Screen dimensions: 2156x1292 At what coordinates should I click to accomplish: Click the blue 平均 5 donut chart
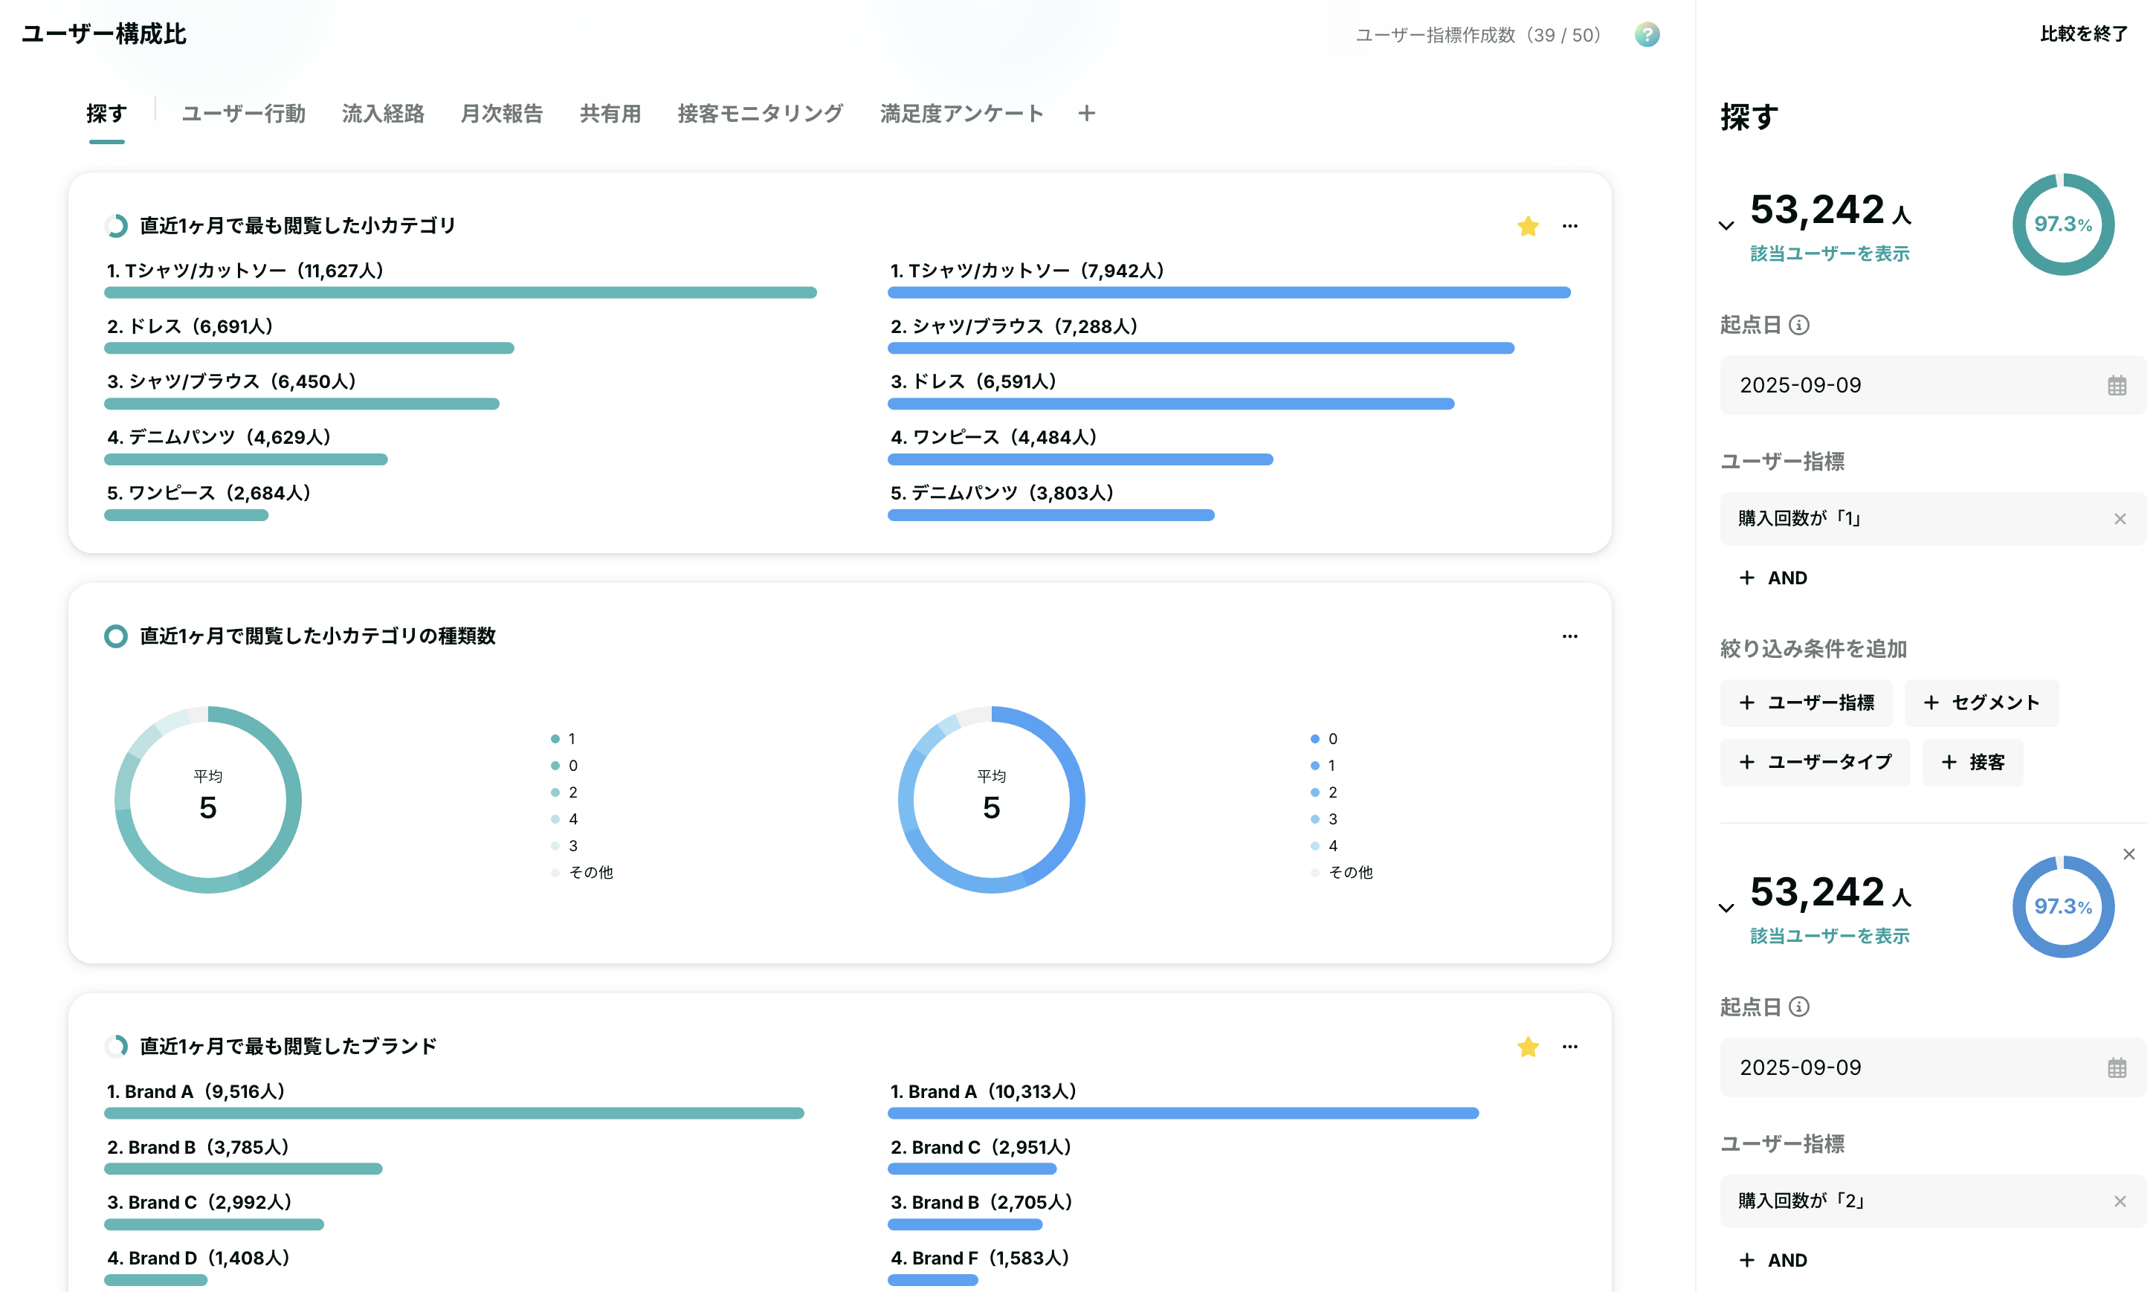tap(992, 799)
